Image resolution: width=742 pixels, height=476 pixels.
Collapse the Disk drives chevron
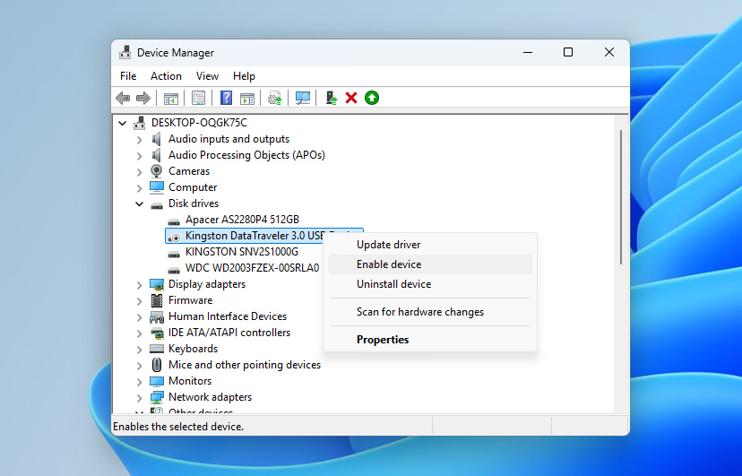coord(139,203)
